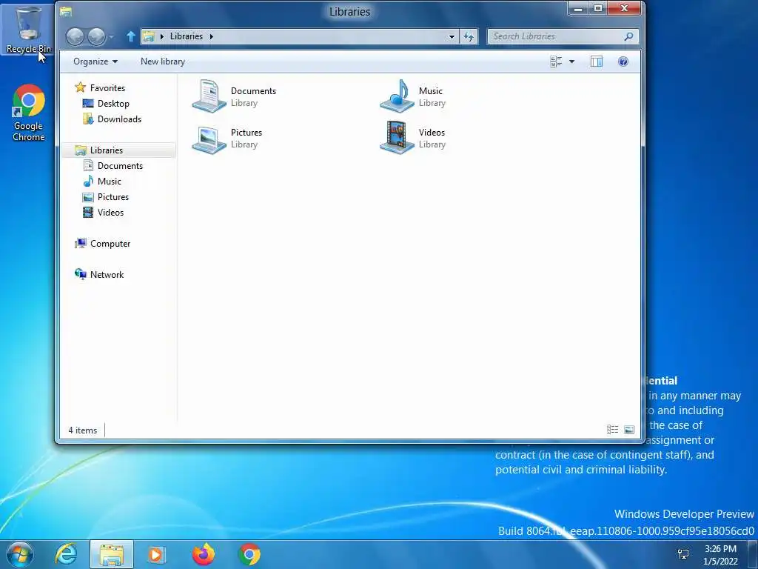Image resolution: width=758 pixels, height=569 pixels.
Task: Launch Internet Explorer from the taskbar
Action: (66, 554)
